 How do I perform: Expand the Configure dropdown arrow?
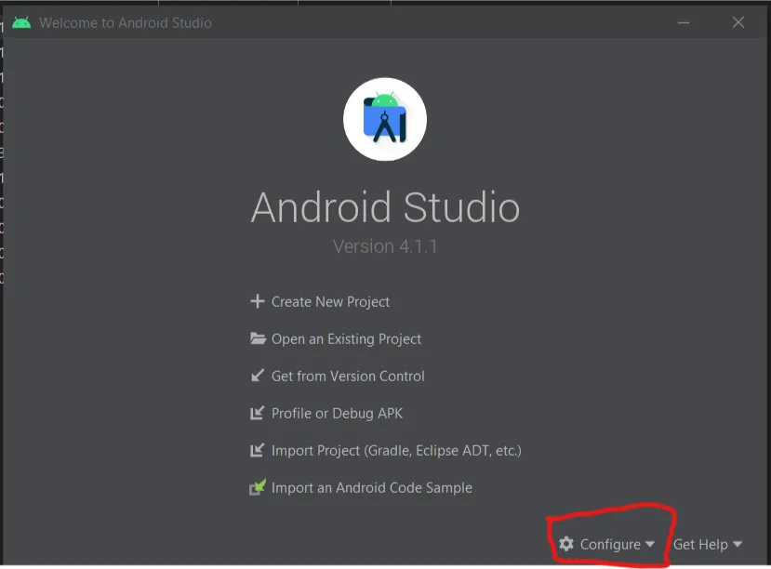[650, 544]
